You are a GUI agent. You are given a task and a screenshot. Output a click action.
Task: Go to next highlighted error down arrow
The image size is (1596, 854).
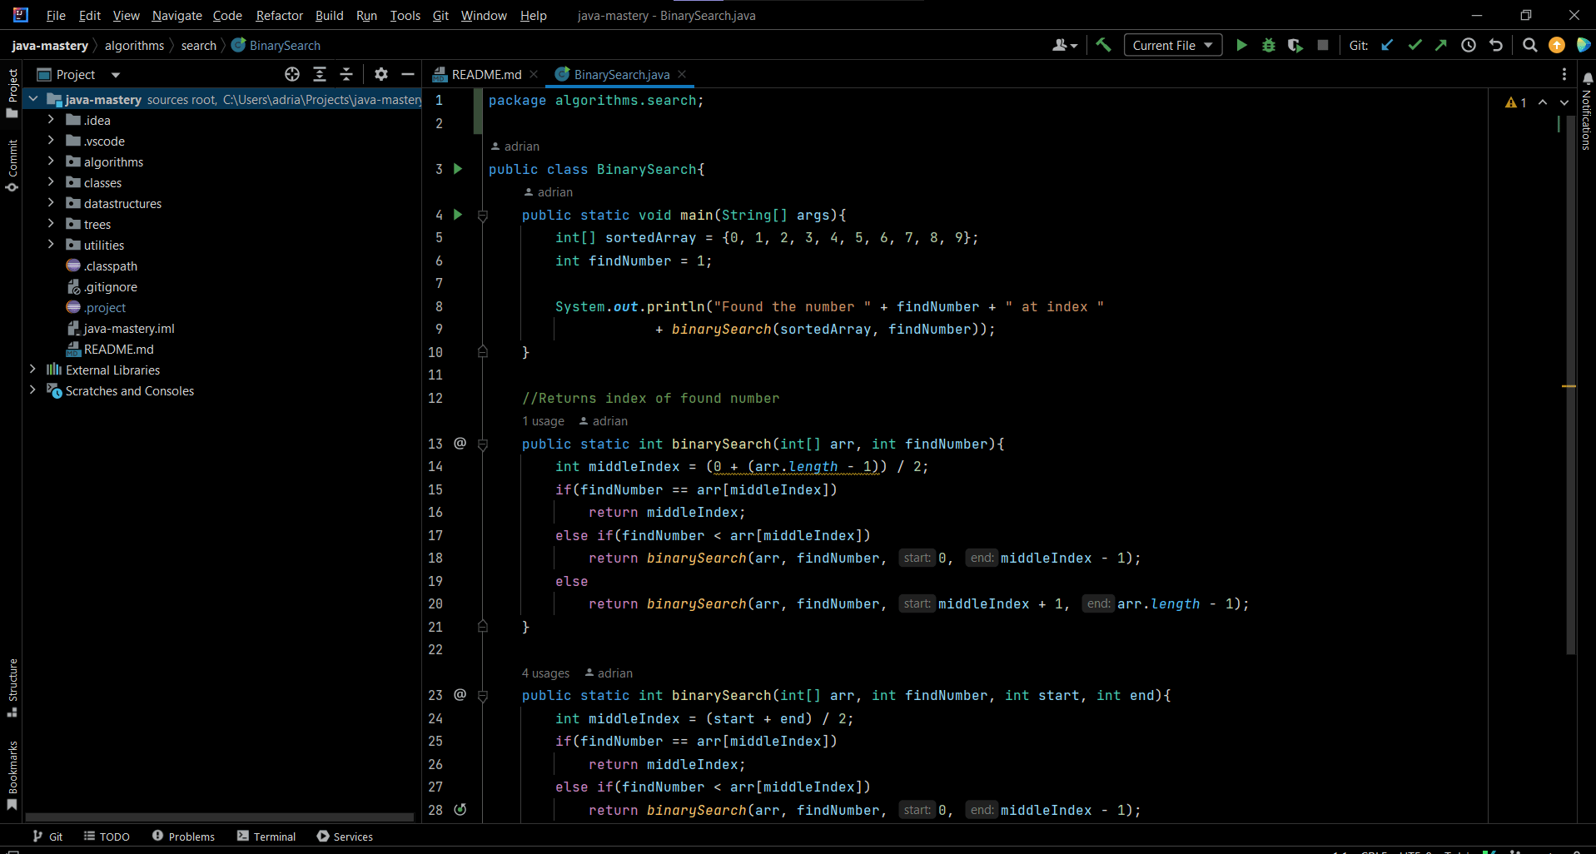[1564, 102]
